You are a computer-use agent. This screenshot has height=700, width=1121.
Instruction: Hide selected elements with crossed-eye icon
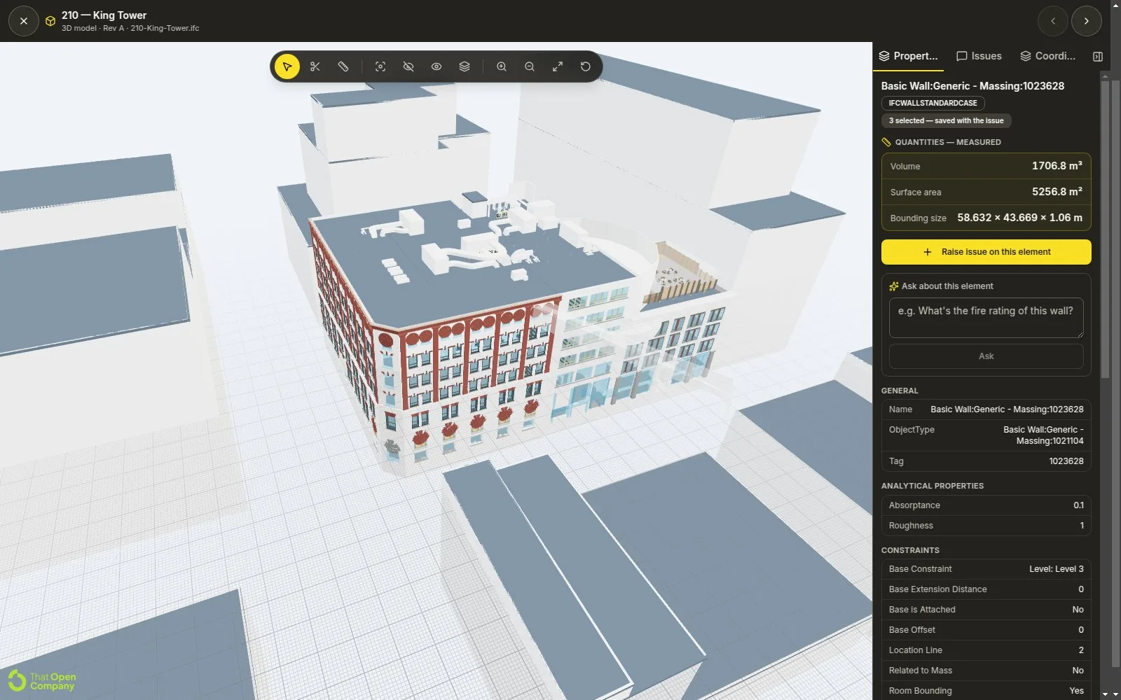tap(408, 66)
